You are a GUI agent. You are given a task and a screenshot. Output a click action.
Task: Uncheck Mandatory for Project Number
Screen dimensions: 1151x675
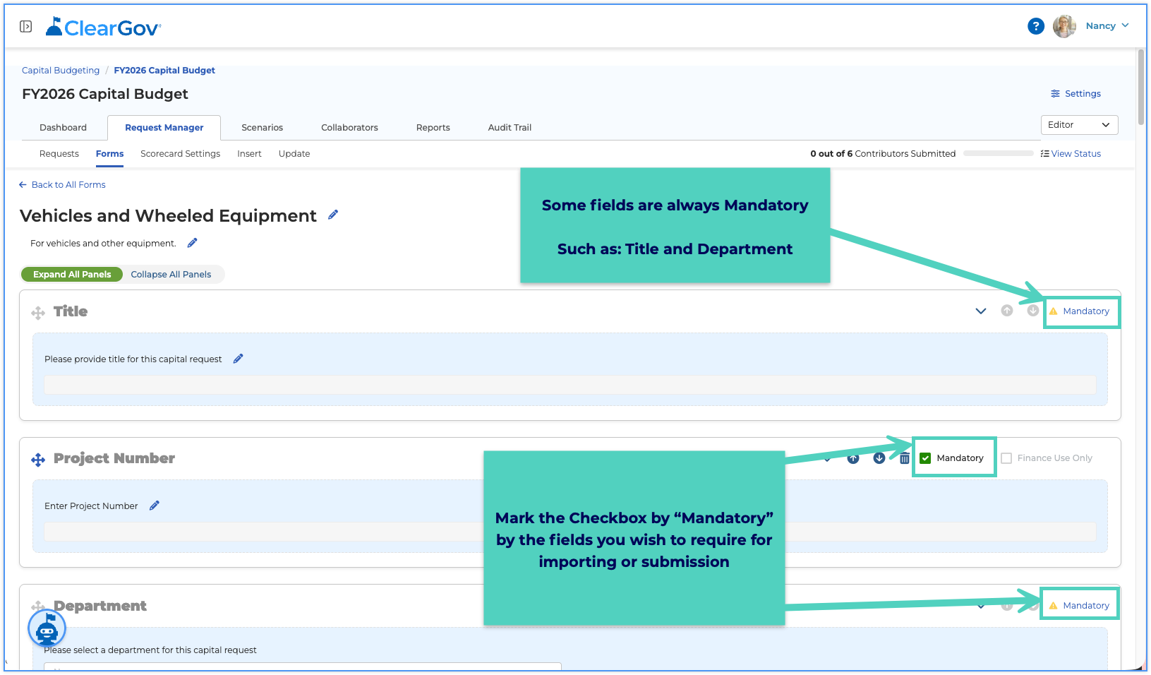(x=925, y=458)
